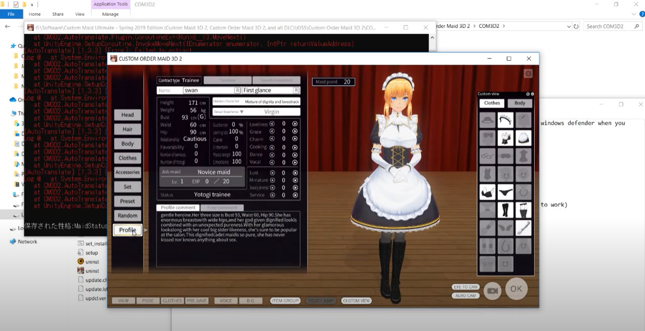Reset First glance with its R button
645x331 pixels.
(296, 90)
